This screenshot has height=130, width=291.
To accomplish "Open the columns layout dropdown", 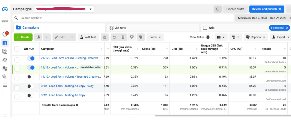I will click(221, 37).
